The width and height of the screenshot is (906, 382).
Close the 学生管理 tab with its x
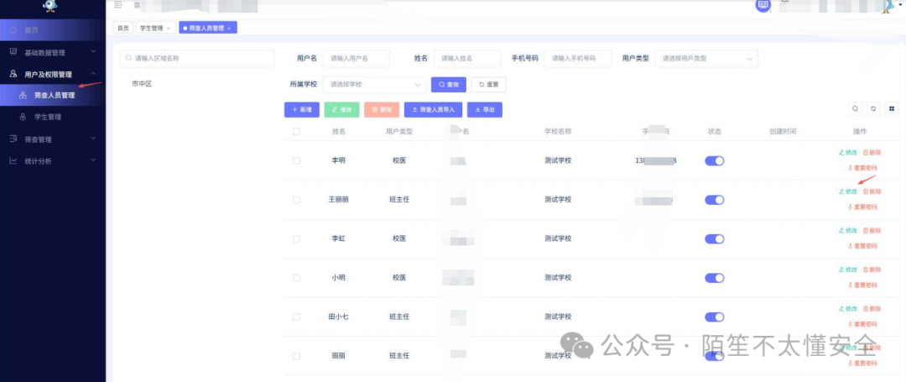click(168, 28)
